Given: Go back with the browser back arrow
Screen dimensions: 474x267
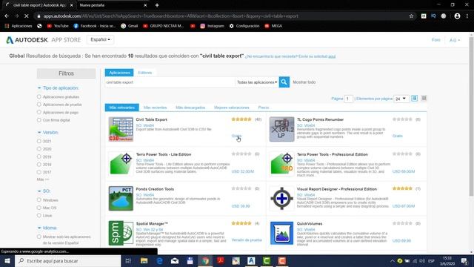Looking at the screenshot, I should tap(7, 16).
